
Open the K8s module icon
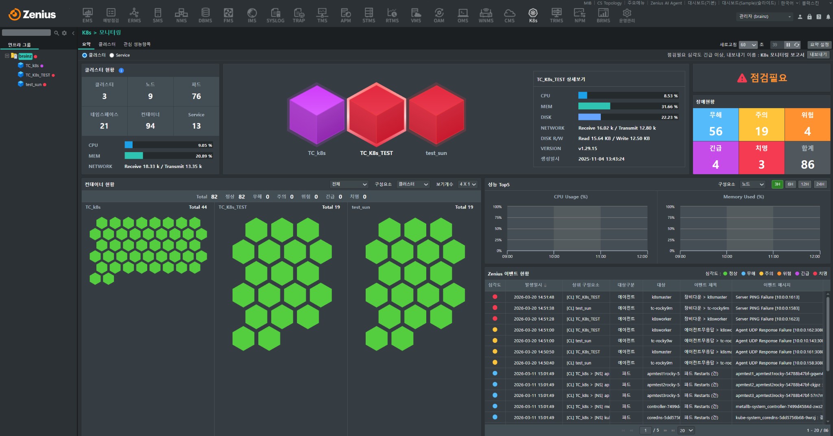pyautogui.click(x=533, y=15)
